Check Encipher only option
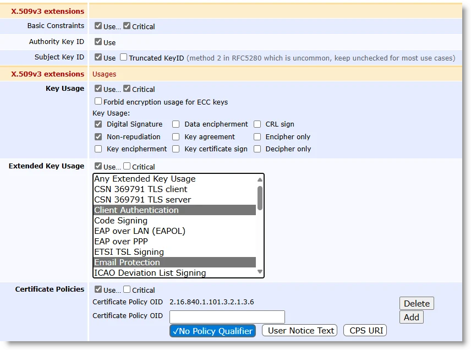Viewport: 471px width, 350px height. [x=257, y=136]
